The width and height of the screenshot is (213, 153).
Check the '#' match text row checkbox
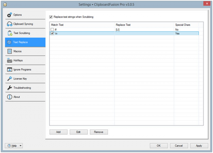pyautogui.click(x=52, y=29)
